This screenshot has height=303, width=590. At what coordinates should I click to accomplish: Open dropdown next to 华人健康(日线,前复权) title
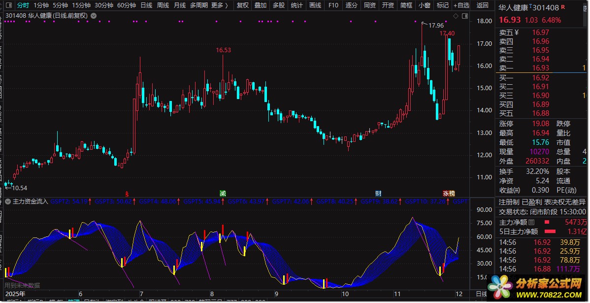94,16
